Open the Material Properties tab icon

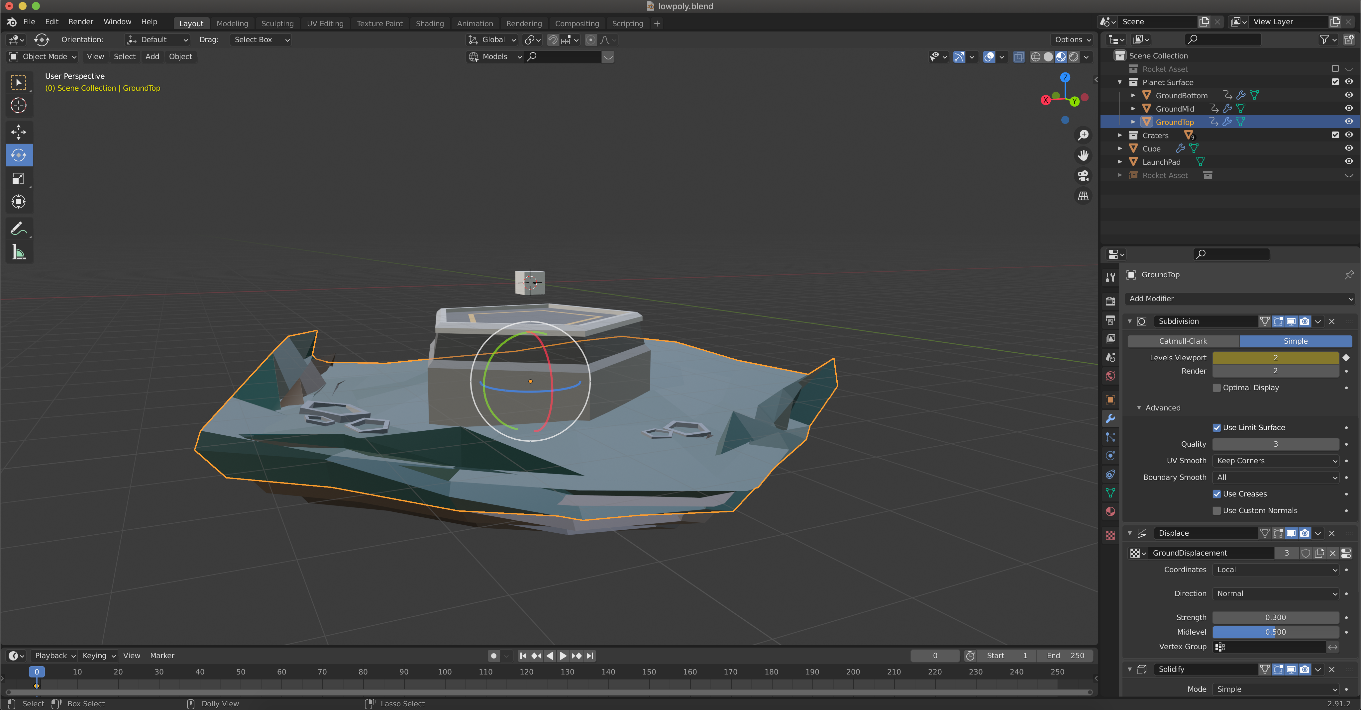1110,511
